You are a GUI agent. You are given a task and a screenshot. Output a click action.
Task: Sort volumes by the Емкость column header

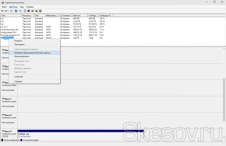pyautogui.click(x=76, y=16)
